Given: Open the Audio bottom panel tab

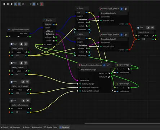Looking at the screenshot, I should 26,127.
